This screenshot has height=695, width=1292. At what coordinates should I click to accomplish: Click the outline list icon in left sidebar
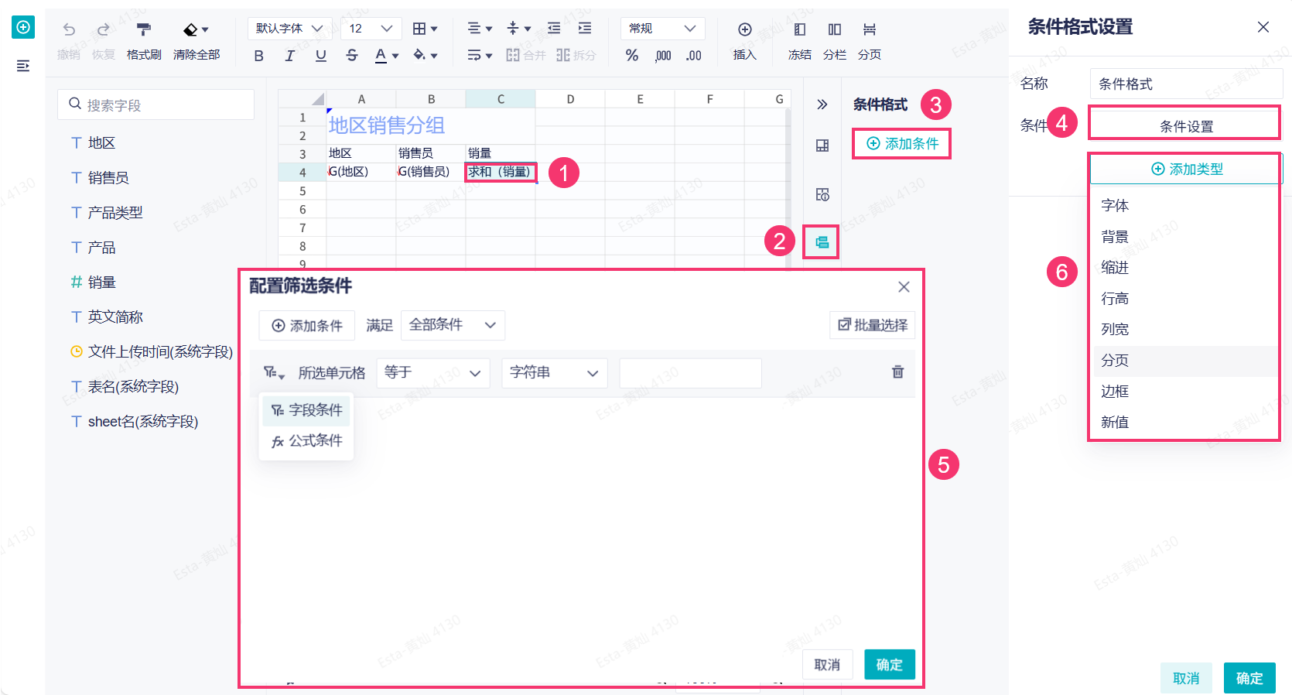coord(23,66)
